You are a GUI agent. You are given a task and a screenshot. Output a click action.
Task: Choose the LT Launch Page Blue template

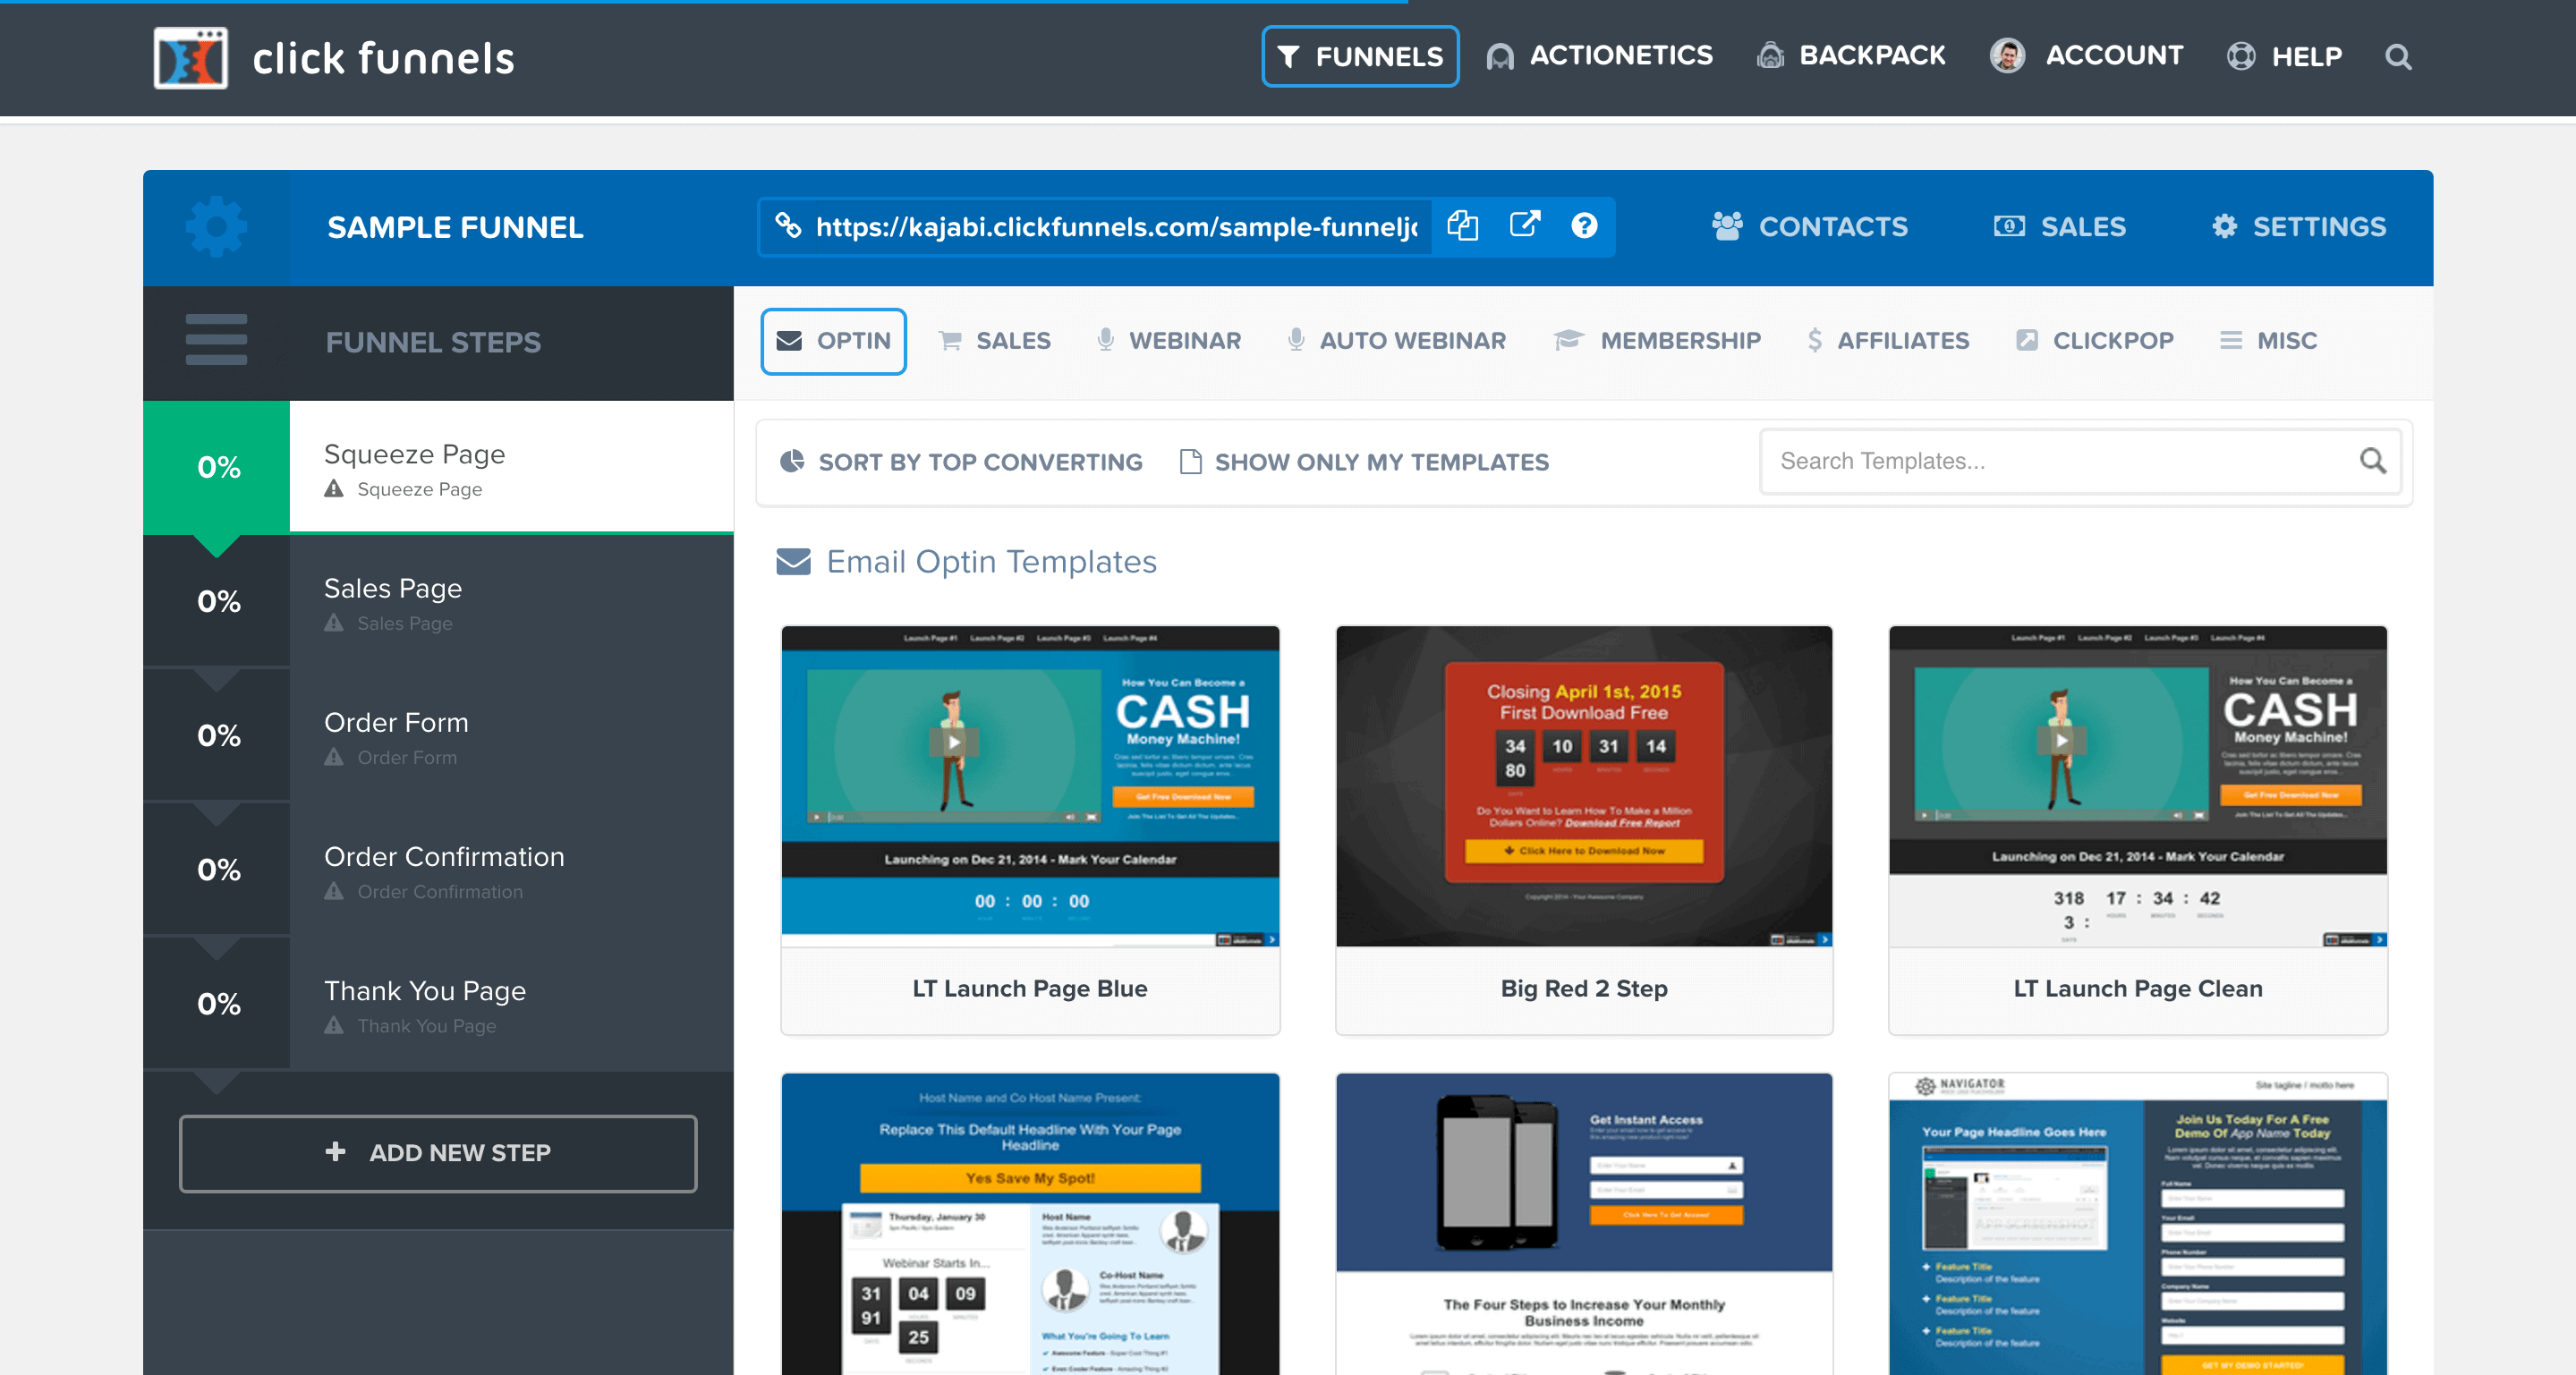point(1030,830)
